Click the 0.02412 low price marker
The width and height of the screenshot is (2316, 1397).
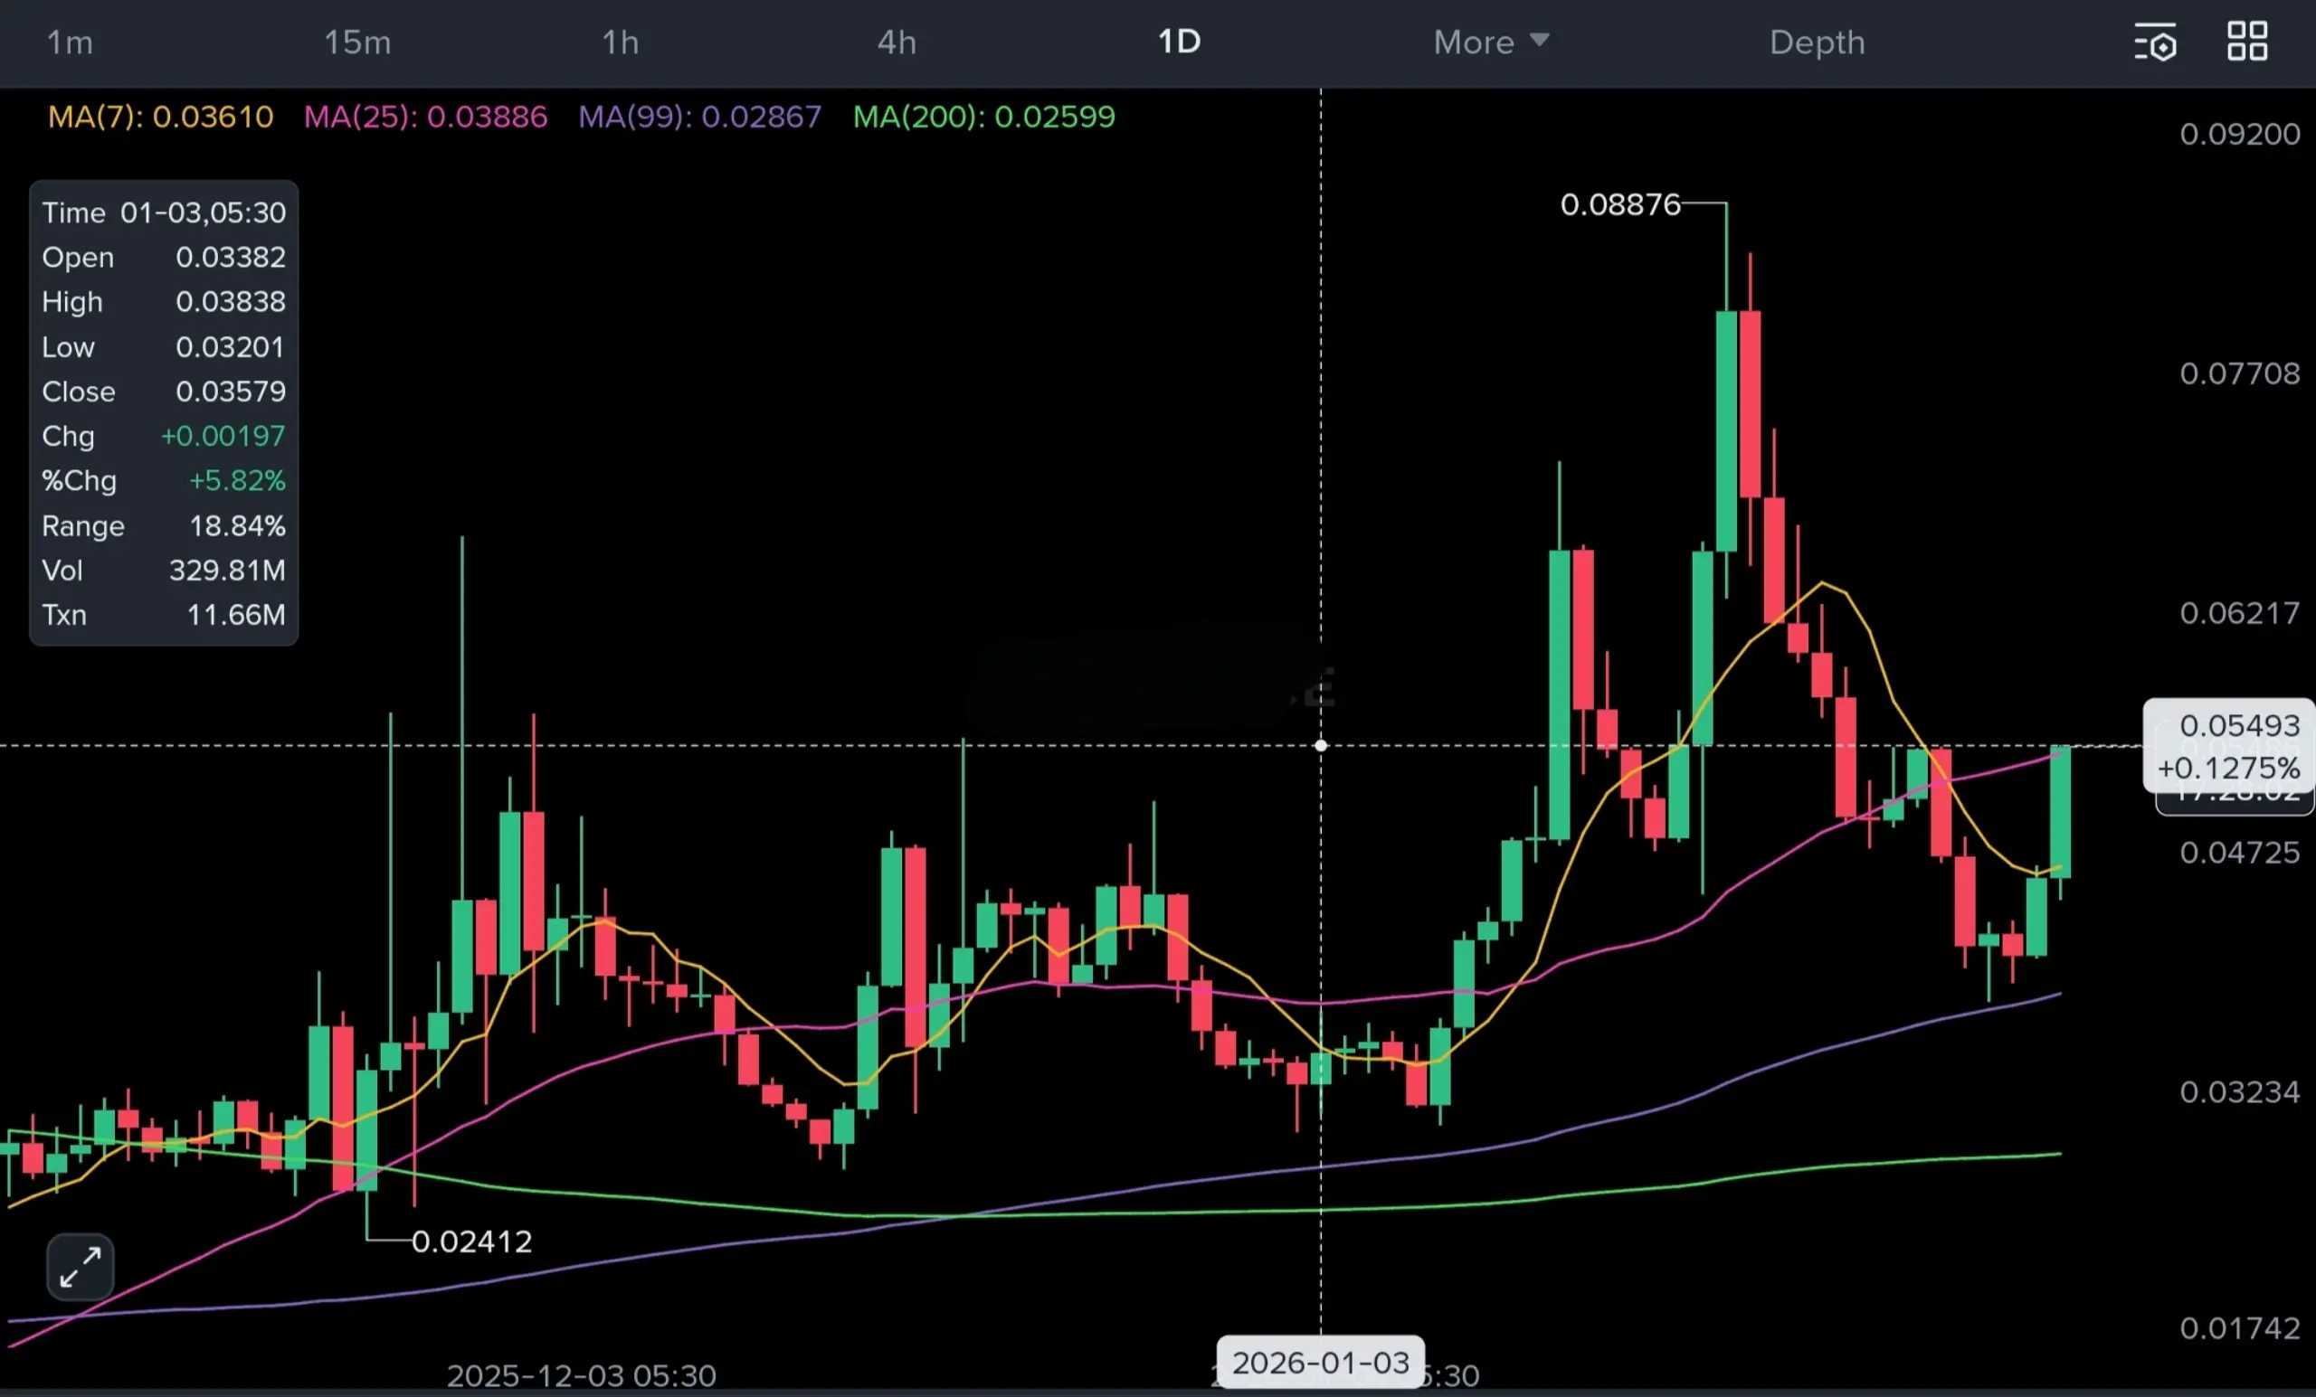pos(472,1241)
